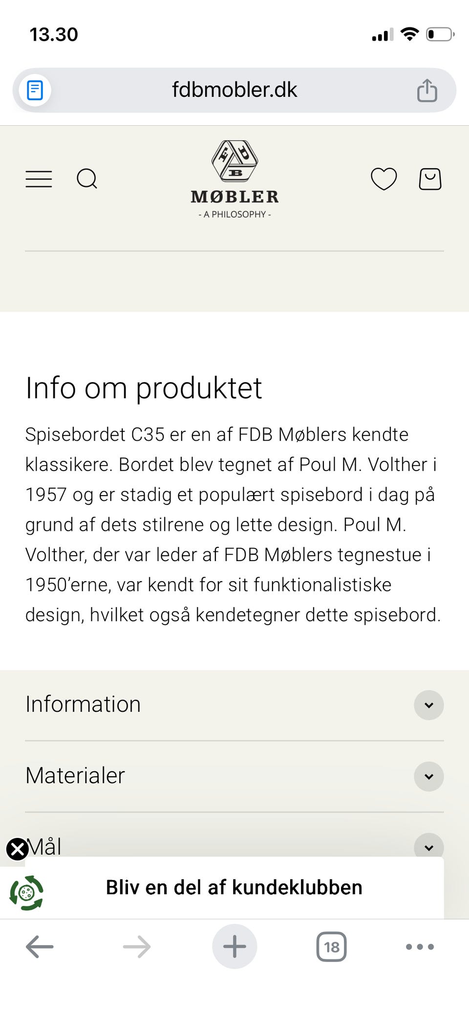Tap the share icon in the address bar

(x=427, y=90)
